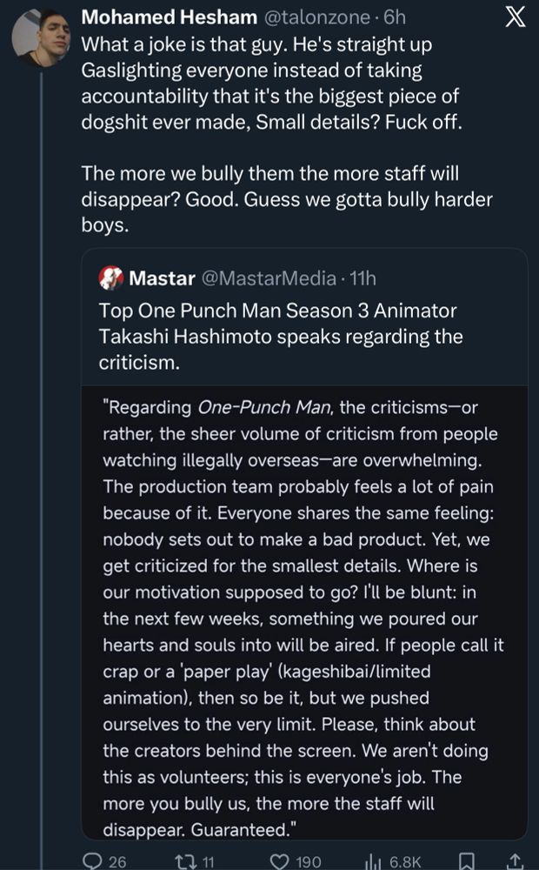The image size is (539, 870).
Task: Click the 190 likes count
Action: [x=308, y=860]
